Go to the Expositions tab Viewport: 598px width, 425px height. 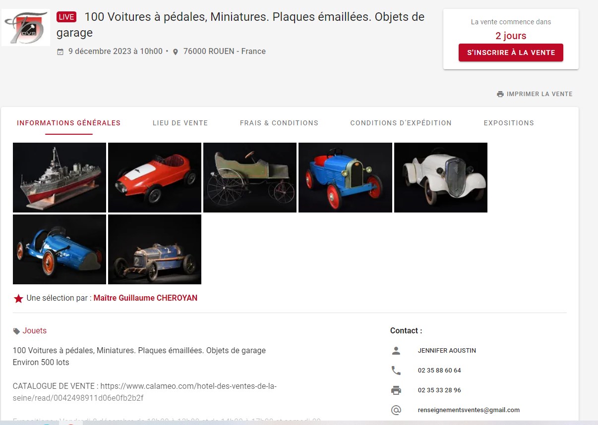(509, 123)
